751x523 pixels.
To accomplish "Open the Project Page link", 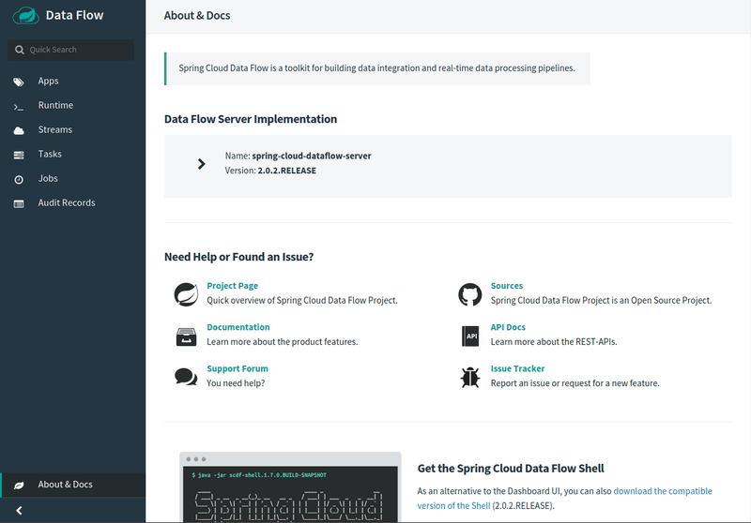I will [232, 286].
